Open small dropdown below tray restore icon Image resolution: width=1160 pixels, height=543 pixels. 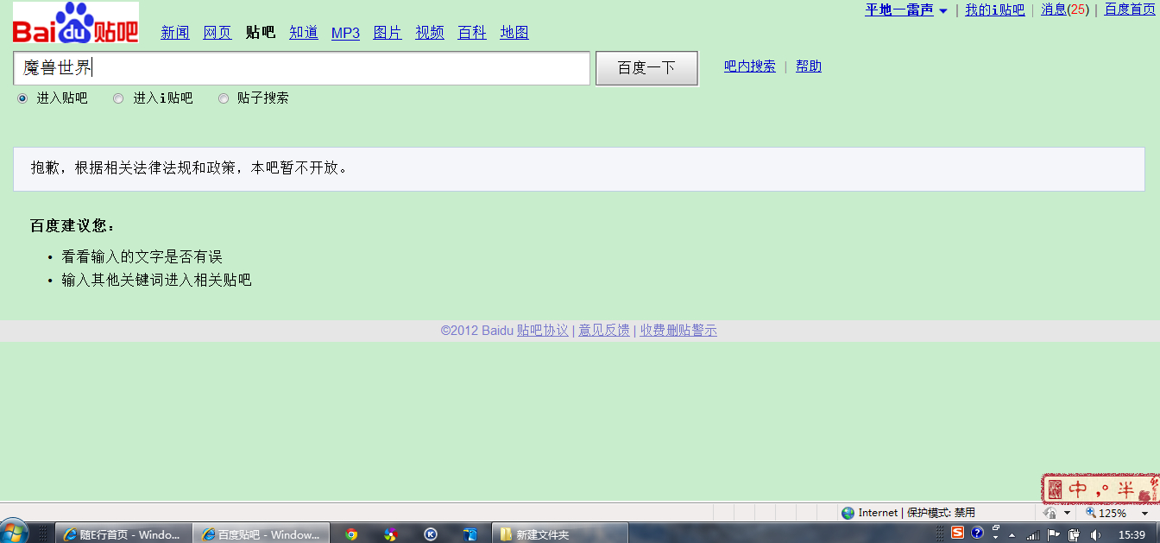point(995,537)
